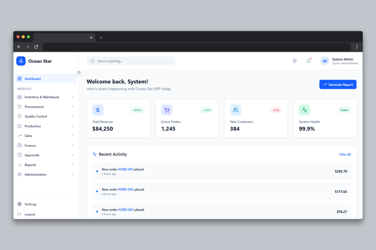376x250 pixels.
Task: Click the $84,250 revenue value
Action: pos(103,129)
